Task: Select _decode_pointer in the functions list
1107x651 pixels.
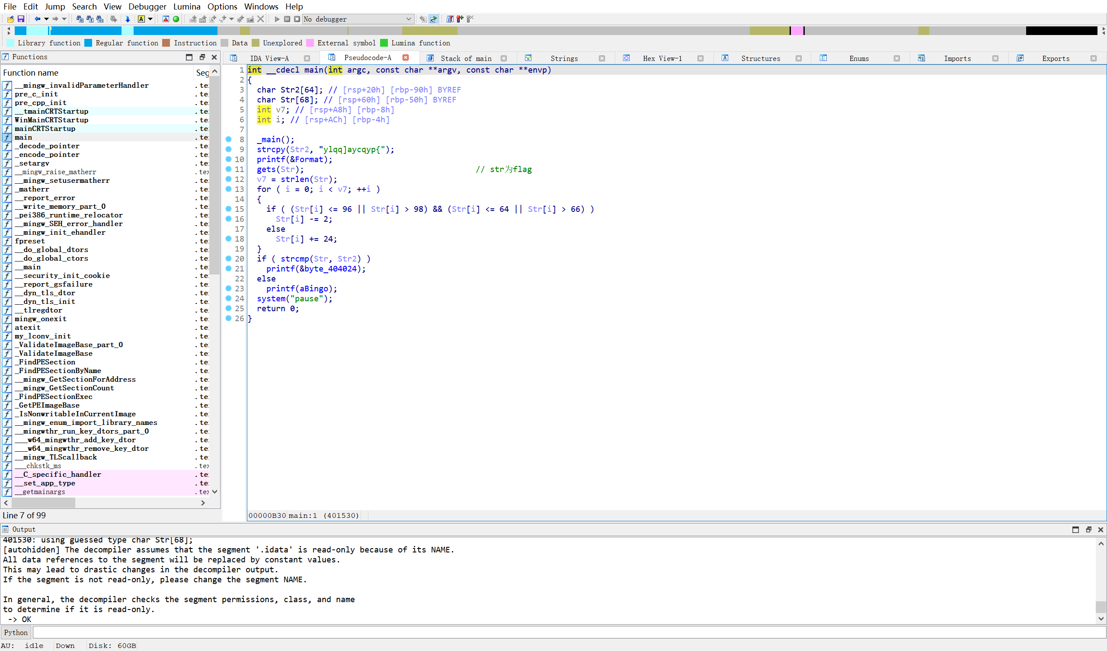Action: [47, 146]
